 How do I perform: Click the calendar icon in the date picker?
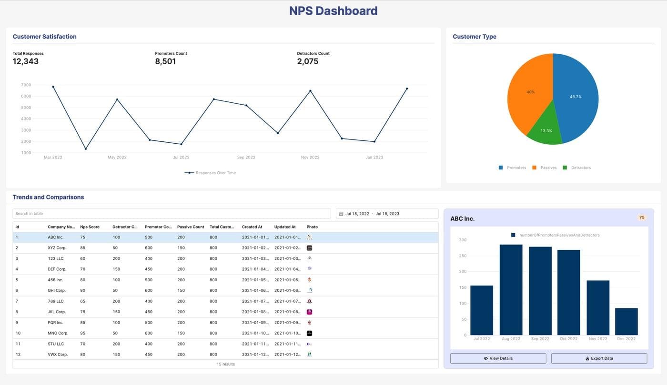tap(340, 213)
